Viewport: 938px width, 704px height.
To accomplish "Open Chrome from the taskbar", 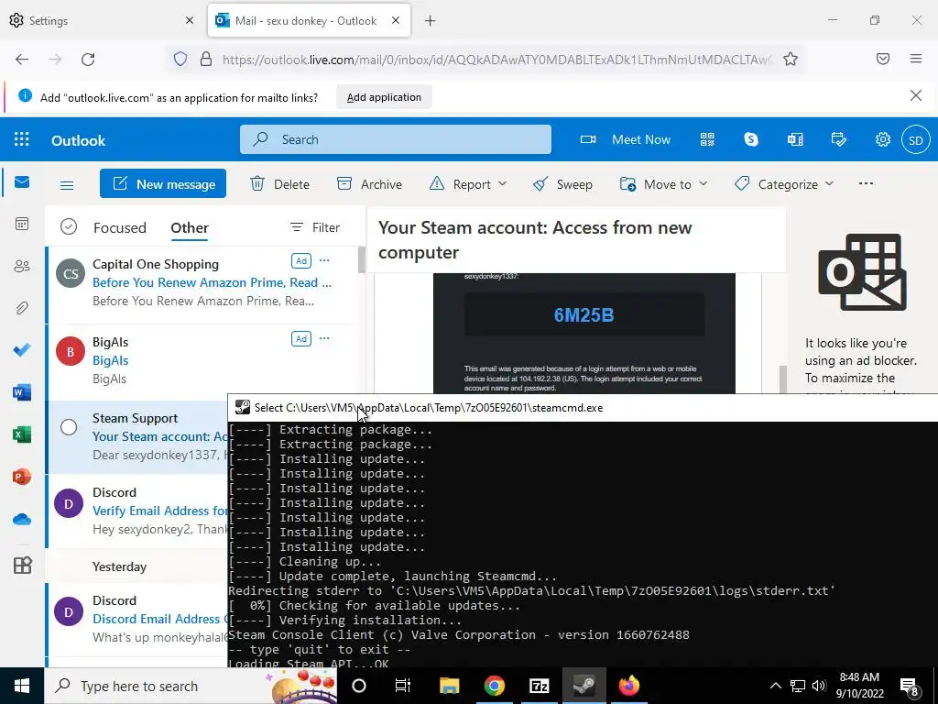I will tap(494, 686).
